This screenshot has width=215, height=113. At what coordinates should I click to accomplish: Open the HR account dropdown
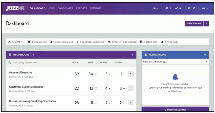(x=205, y=8)
